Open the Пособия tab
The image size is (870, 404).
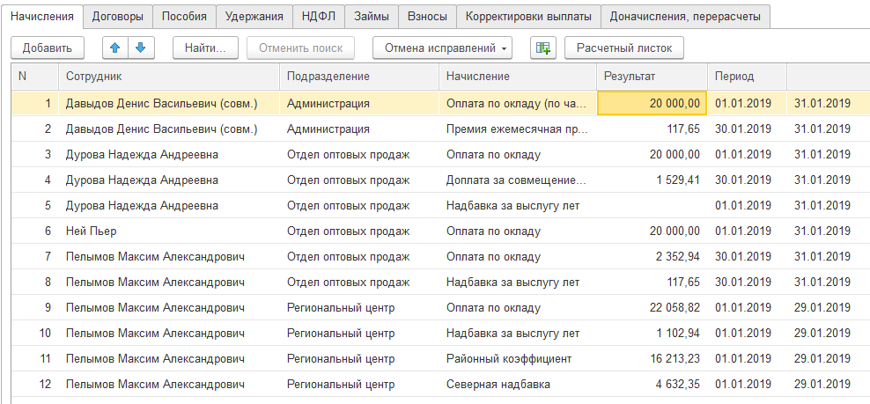tap(185, 16)
